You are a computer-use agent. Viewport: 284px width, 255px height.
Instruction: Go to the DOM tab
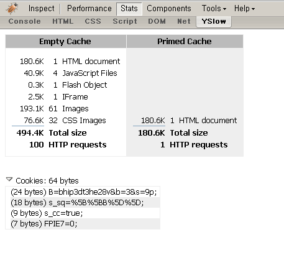coord(157,21)
